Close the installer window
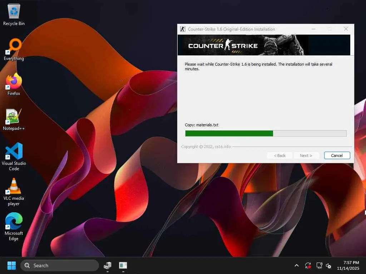Image resolution: width=366 pixels, height=274 pixels. [346, 29]
